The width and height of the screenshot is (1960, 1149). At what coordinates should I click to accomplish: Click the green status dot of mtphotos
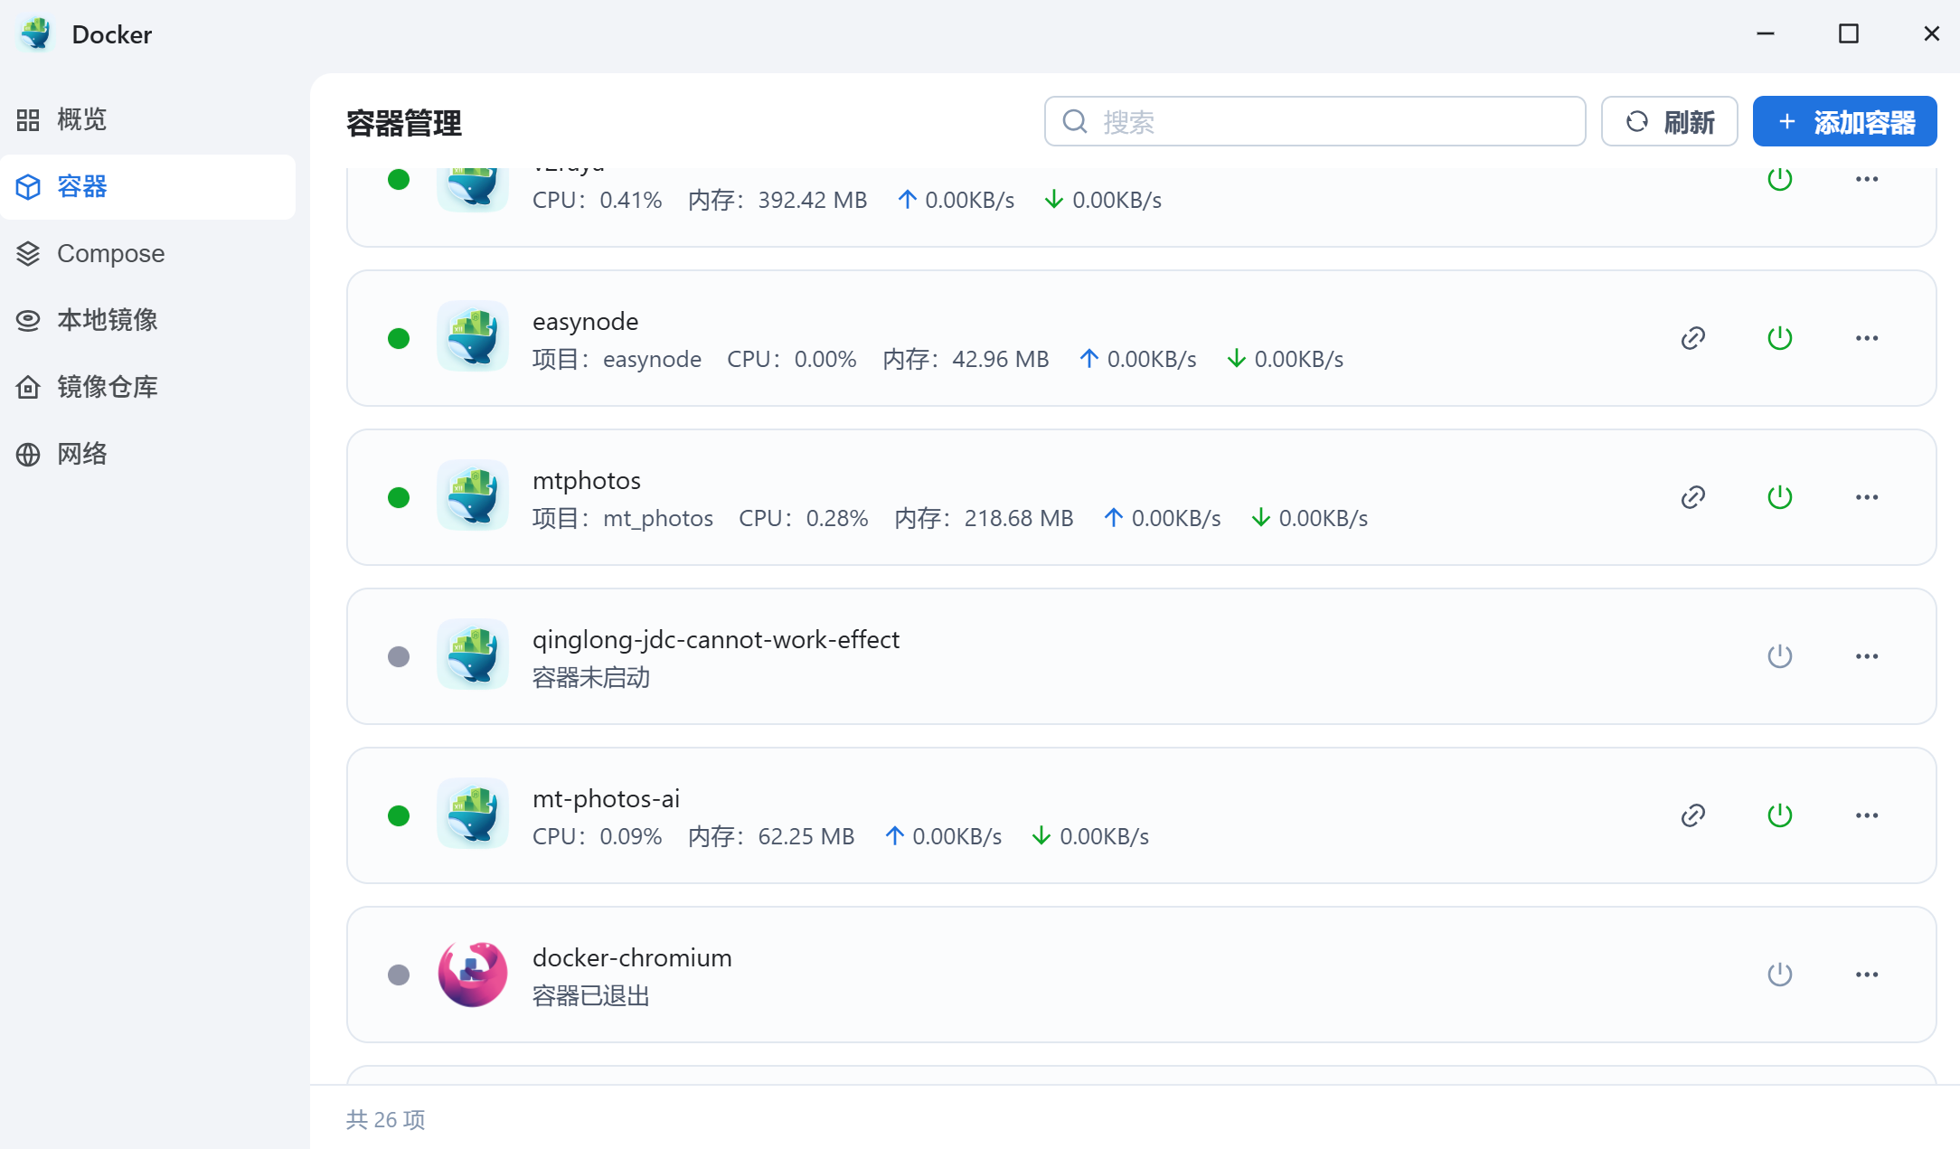pos(399,497)
